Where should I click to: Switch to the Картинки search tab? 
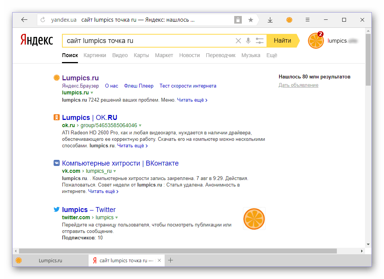pos(95,55)
